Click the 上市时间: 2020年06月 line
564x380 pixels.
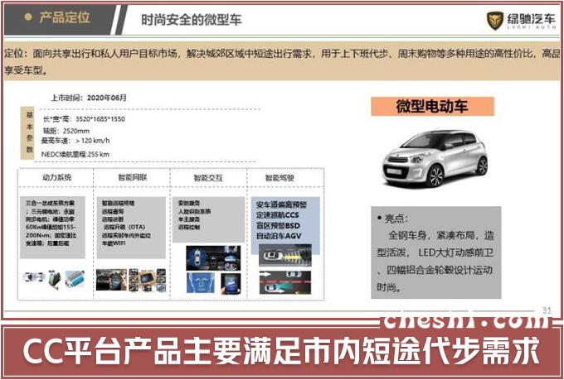89,98
